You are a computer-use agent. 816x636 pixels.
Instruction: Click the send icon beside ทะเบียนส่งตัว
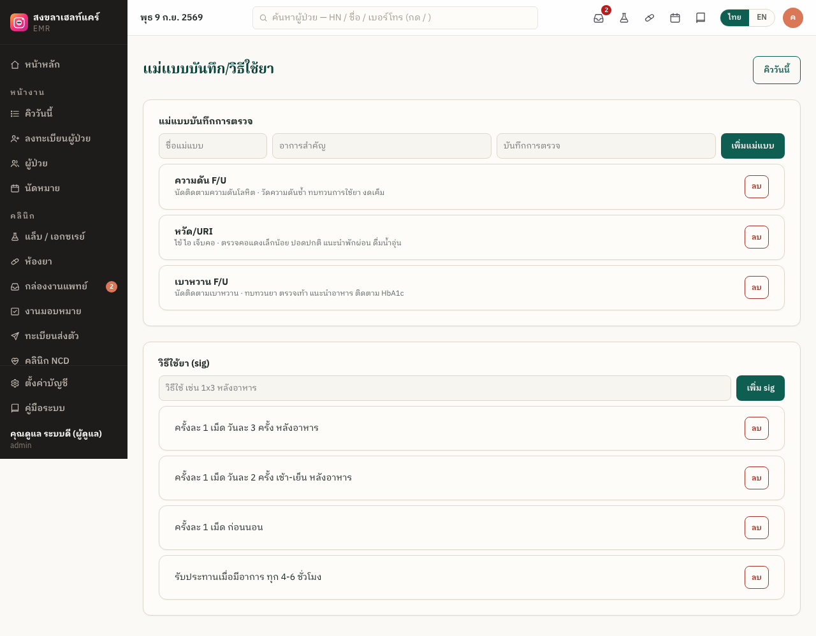point(15,336)
